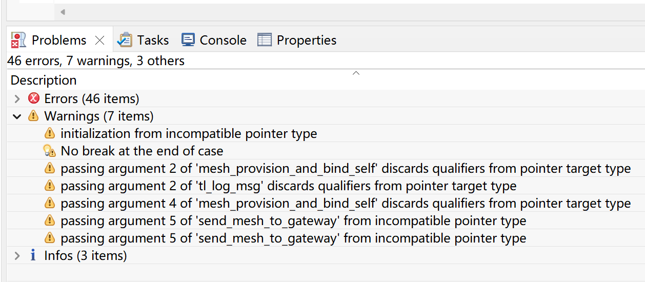Click the lightbulb quick-fix warning icon
This screenshot has width=645, height=282.
[49, 151]
